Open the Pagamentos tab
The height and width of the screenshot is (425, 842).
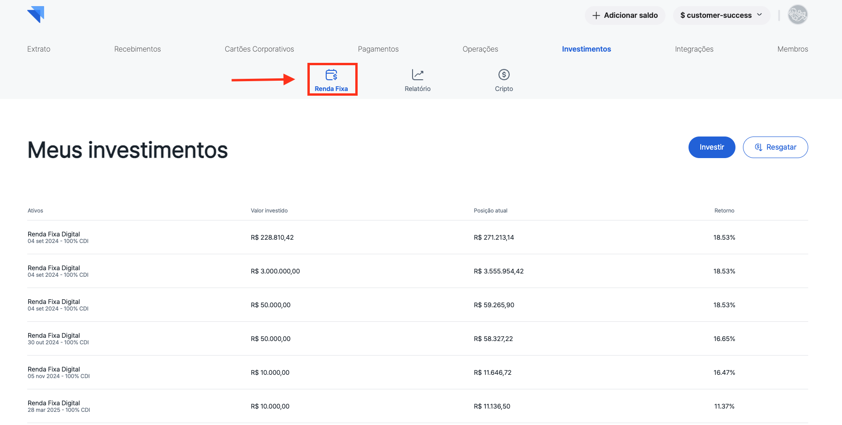point(378,49)
